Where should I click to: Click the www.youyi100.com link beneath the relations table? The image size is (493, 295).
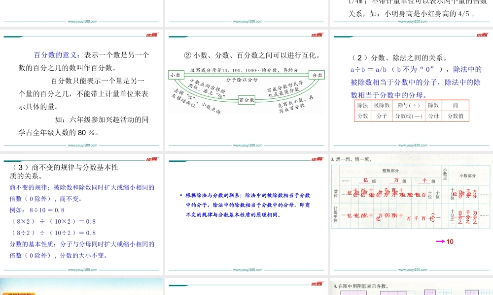coord(412,145)
